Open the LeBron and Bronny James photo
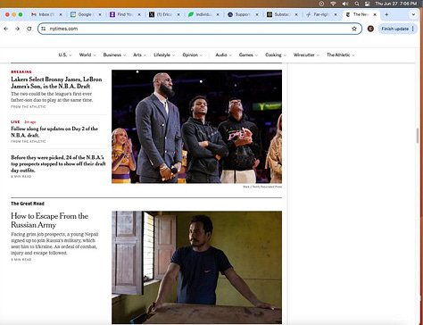Viewport: 423px width, 325px height. pyautogui.click(x=196, y=127)
